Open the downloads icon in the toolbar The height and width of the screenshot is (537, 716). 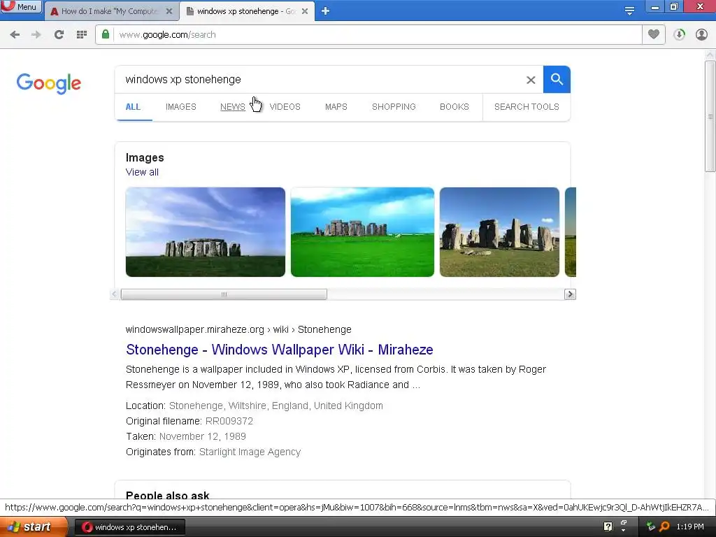679,34
